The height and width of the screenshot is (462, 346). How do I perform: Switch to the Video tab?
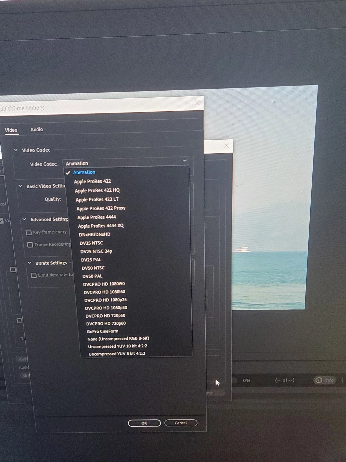coord(11,130)
